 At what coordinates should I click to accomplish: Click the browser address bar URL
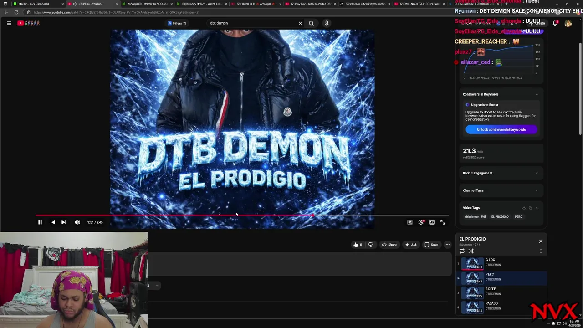(x=116, y=12)
